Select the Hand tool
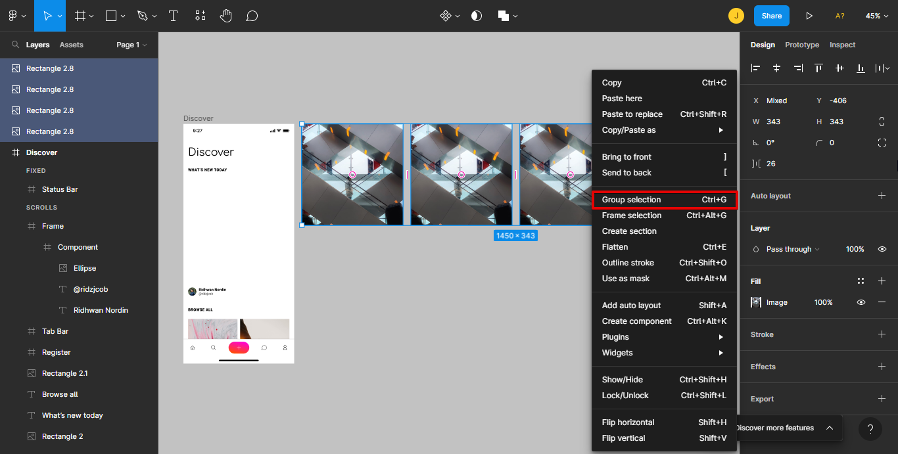This screenshot has height=454, width=898. [226, 16]
